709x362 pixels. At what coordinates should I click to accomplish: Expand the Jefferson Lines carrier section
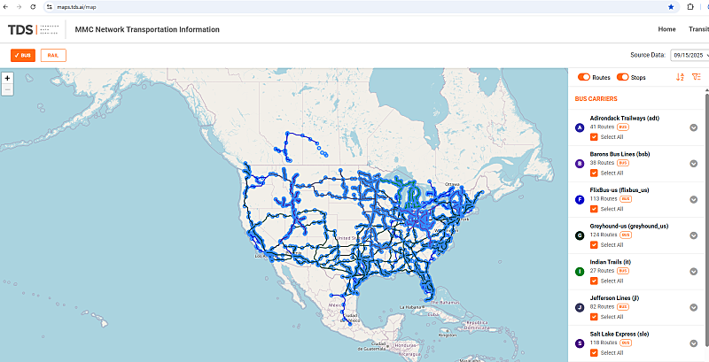(x=694, y=307)
